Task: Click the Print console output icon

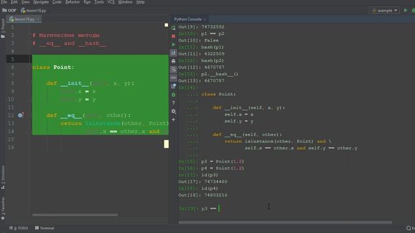Action: 173,61
